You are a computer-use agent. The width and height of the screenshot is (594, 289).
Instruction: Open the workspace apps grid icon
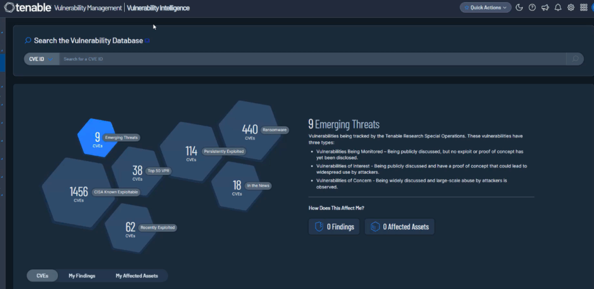pos(584,8)
